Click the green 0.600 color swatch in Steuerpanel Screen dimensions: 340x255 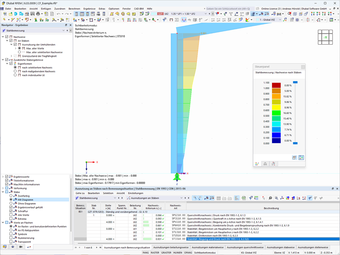click(276, 113)
